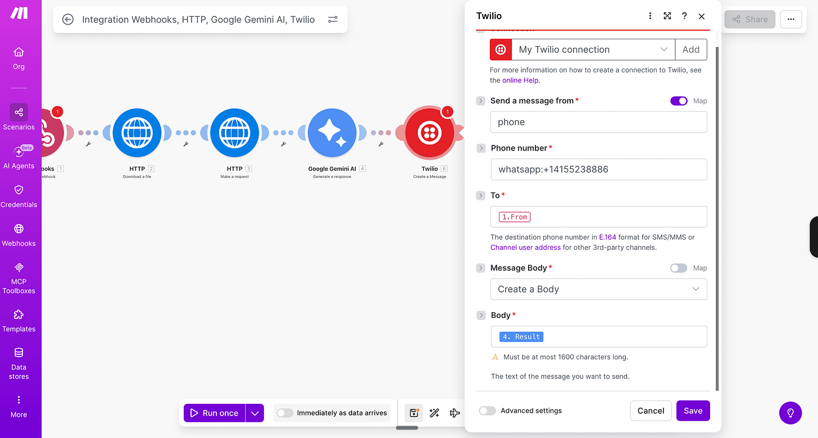Open MCP Toolboxes section
Viewport: 818px width, 438px height.
(x=19, y=278)
